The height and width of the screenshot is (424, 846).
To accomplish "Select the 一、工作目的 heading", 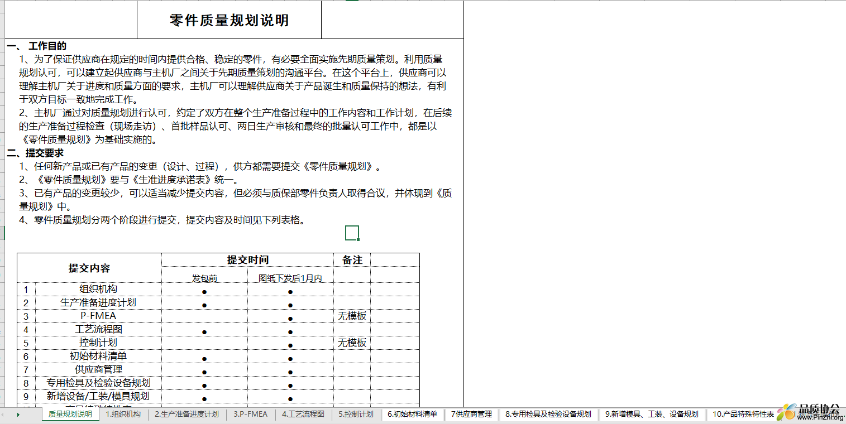I will 37,46.
